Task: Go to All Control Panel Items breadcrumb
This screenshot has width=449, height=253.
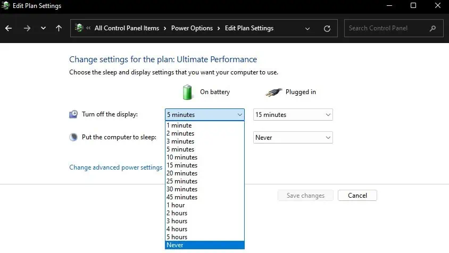Action: point(127,28)
